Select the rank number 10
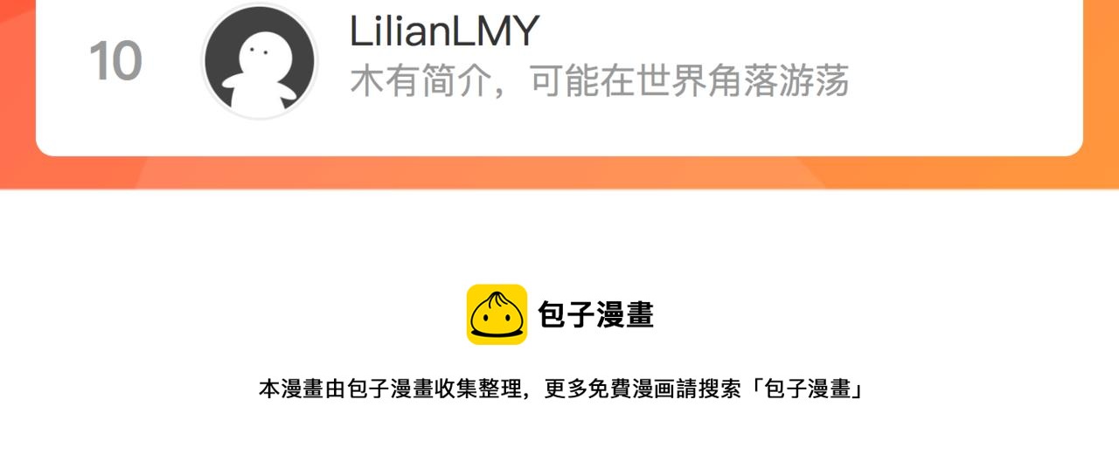The width and height of the screenshot is (1119, 468). 115,61
